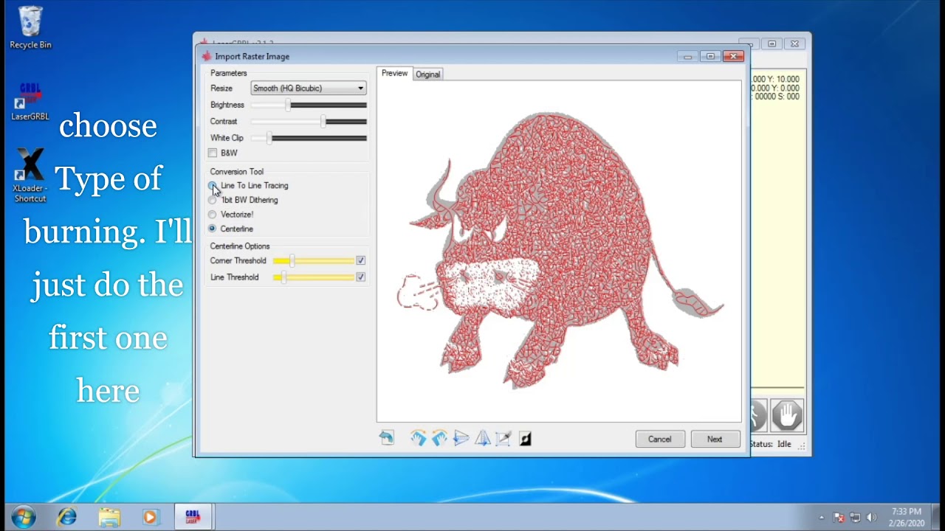Image resolution: width=945 pixels, height=531 pixels.
Task: Click the partly hidden resume icon in LaserGRBL
Action: point(758,415)
